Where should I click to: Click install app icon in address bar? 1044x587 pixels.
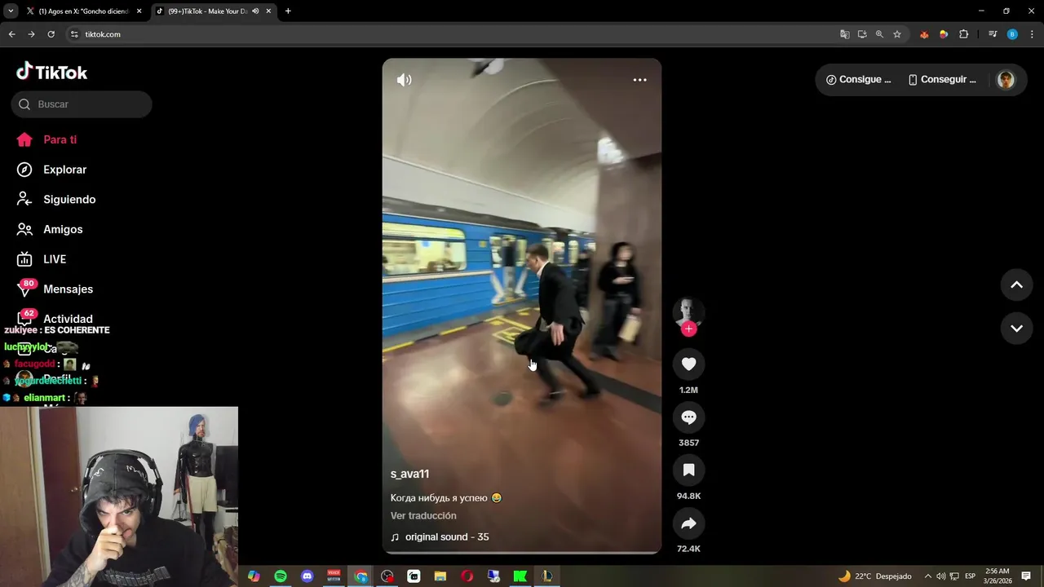tap(862, 34)
